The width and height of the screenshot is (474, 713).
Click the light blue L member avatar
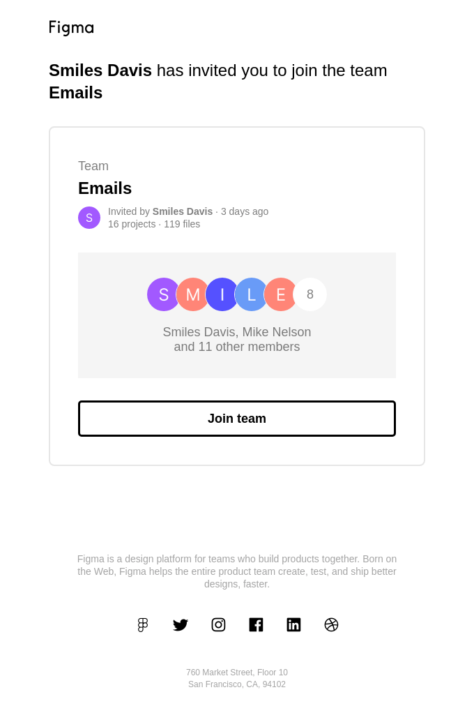(251, 294)
